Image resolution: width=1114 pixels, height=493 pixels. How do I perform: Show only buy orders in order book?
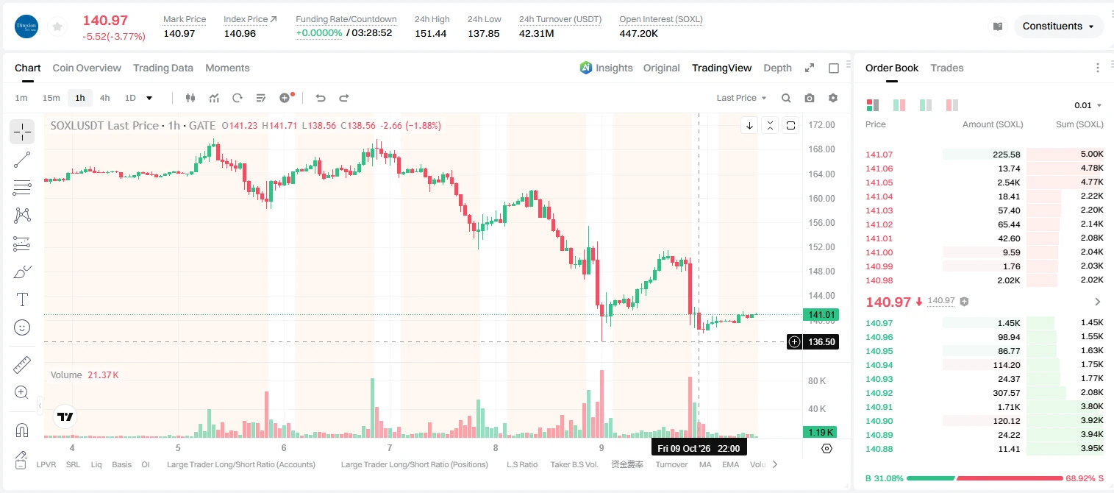pyautogui.click(x=926, y=105)
